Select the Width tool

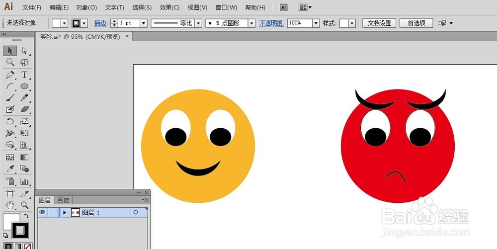[10, 133]
